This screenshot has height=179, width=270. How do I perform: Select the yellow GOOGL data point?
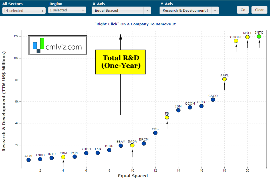[x=236, y=41]
